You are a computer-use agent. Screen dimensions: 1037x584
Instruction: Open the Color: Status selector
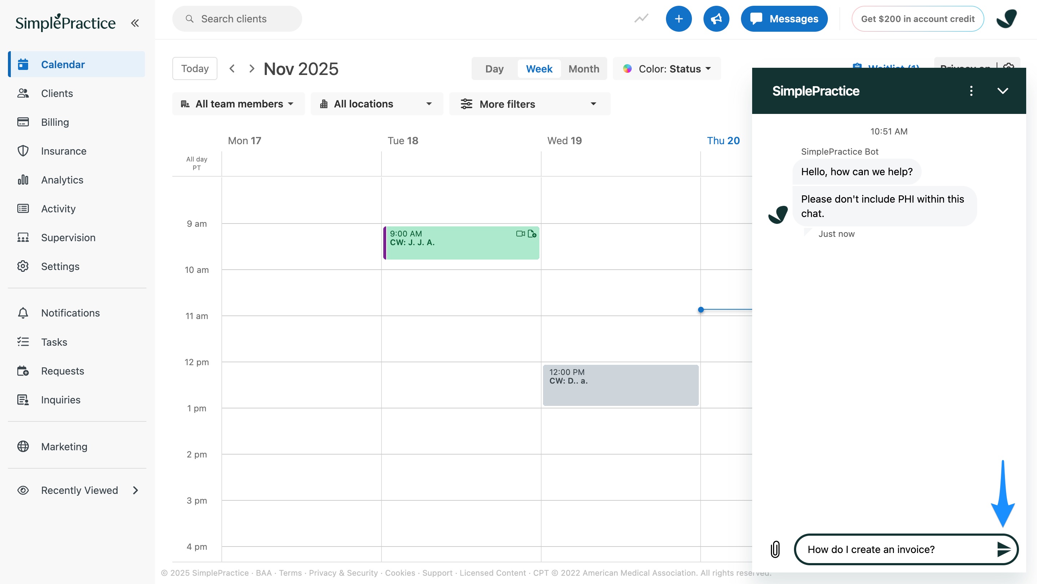click(x=667, y=69)
